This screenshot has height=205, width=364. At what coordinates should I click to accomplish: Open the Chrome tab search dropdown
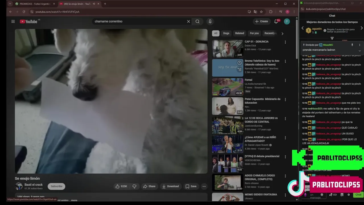[10, 4]
